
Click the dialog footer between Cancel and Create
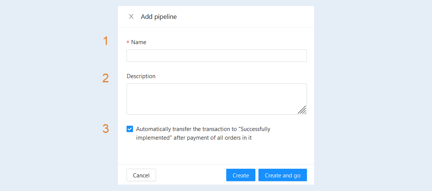click(191, 175)
